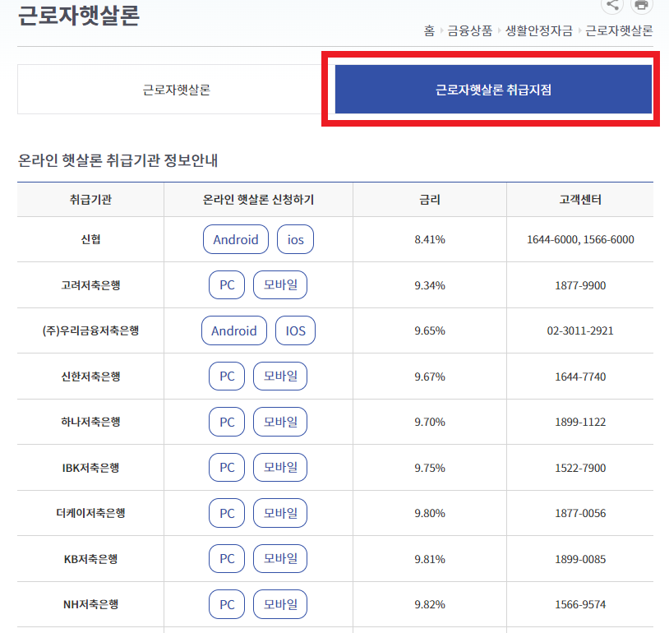
Task: Open 홈 breadcrumb link
Action: pyautogui.click(x=429, y=30)
